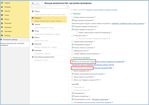Toggle Планирование продаж checkbox

click(72, 45)
